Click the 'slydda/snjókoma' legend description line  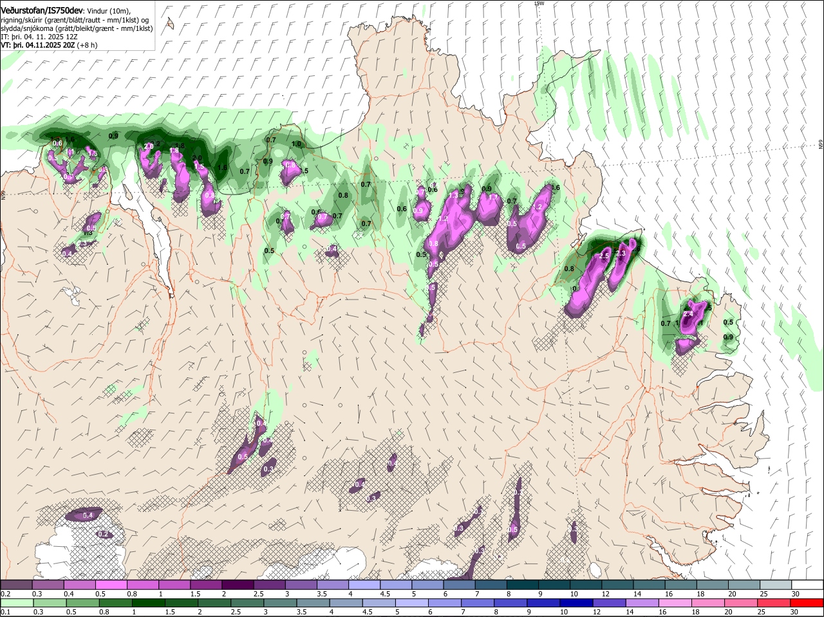click(x=77, y=28)
